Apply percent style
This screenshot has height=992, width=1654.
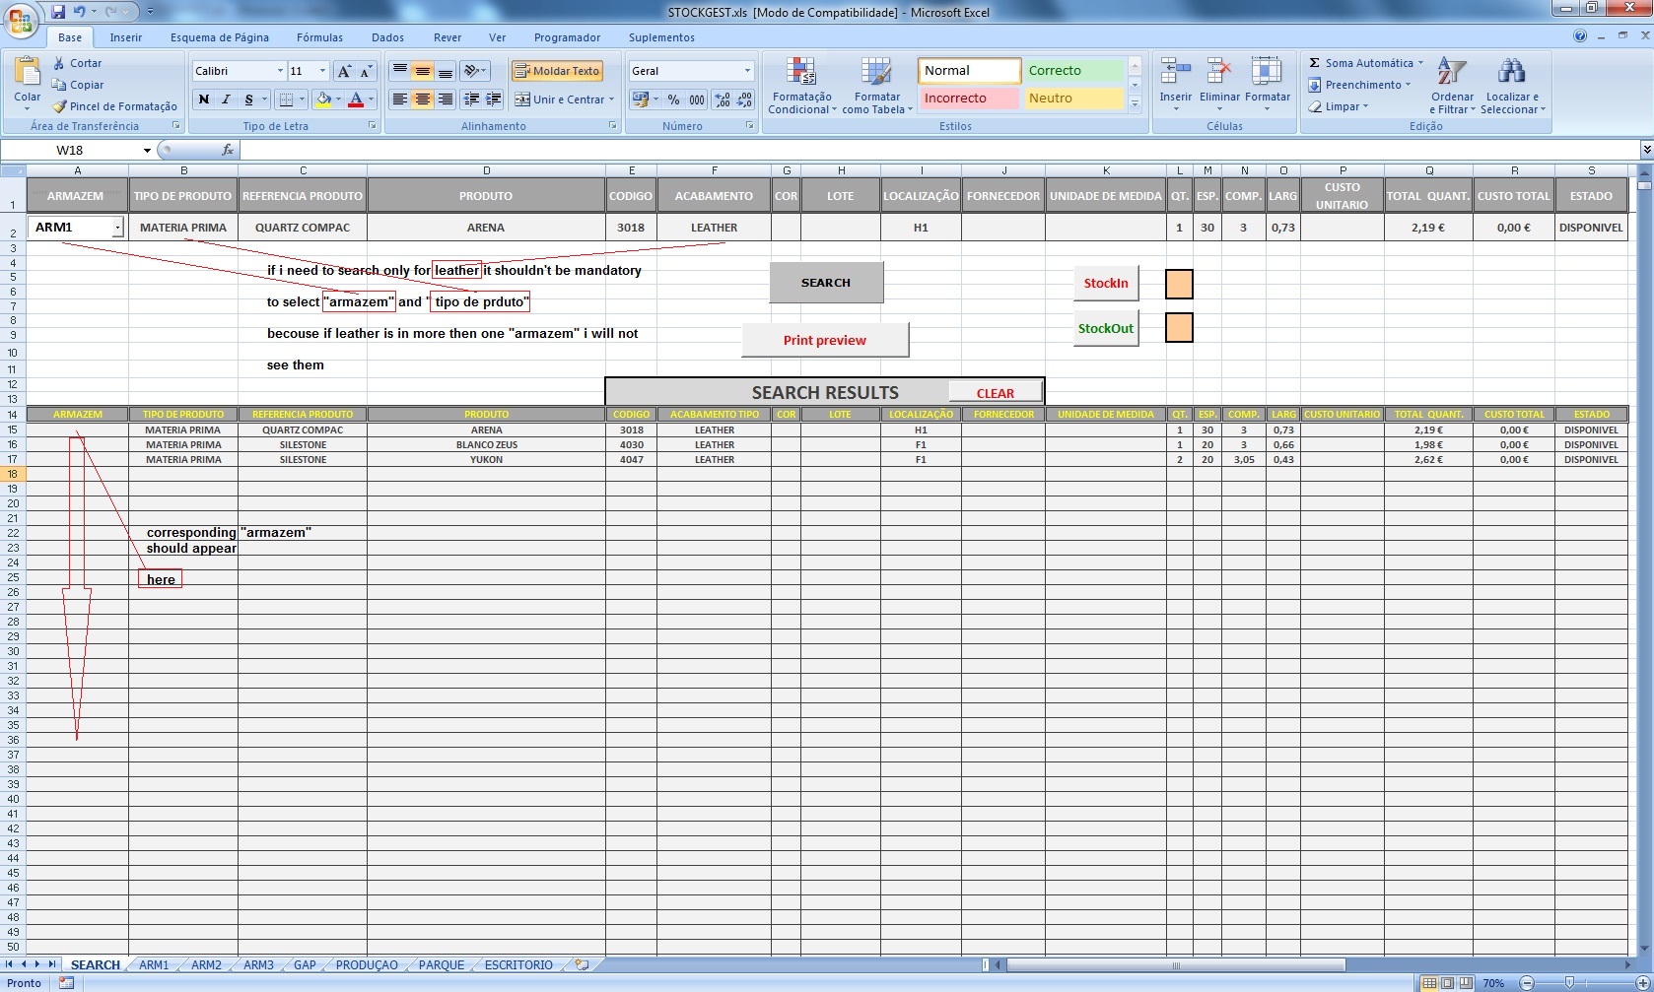point(673,99)
